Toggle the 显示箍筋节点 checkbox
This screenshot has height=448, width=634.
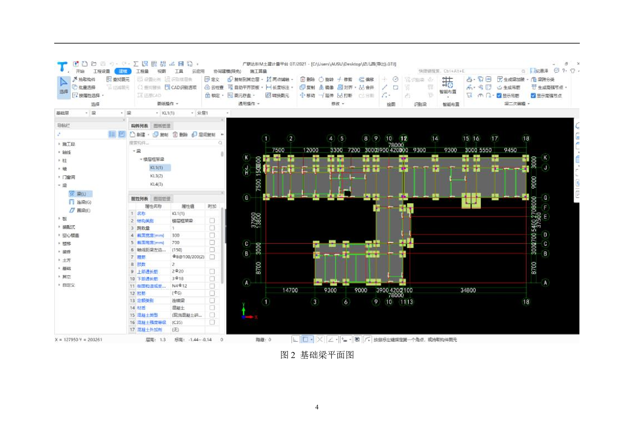pyautogui.click(x=533, y=96)
